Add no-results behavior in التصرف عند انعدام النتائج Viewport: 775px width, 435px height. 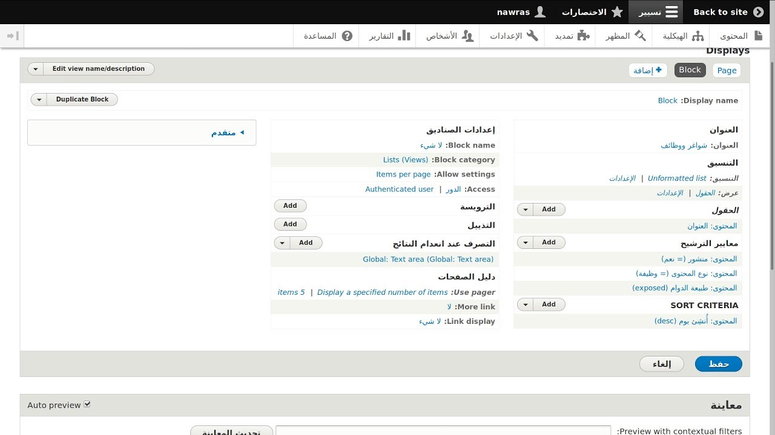click(x=306, y=243)
